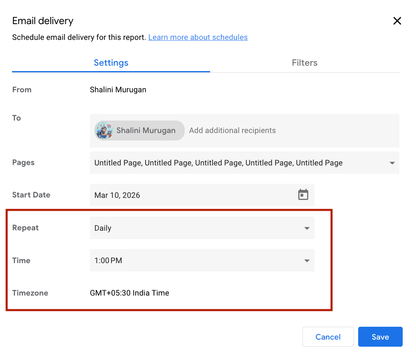Click the Pages dropdown arrow
The width and height of the screenshot is (416, 355).
pyautogui.click(x=392, y=163)
